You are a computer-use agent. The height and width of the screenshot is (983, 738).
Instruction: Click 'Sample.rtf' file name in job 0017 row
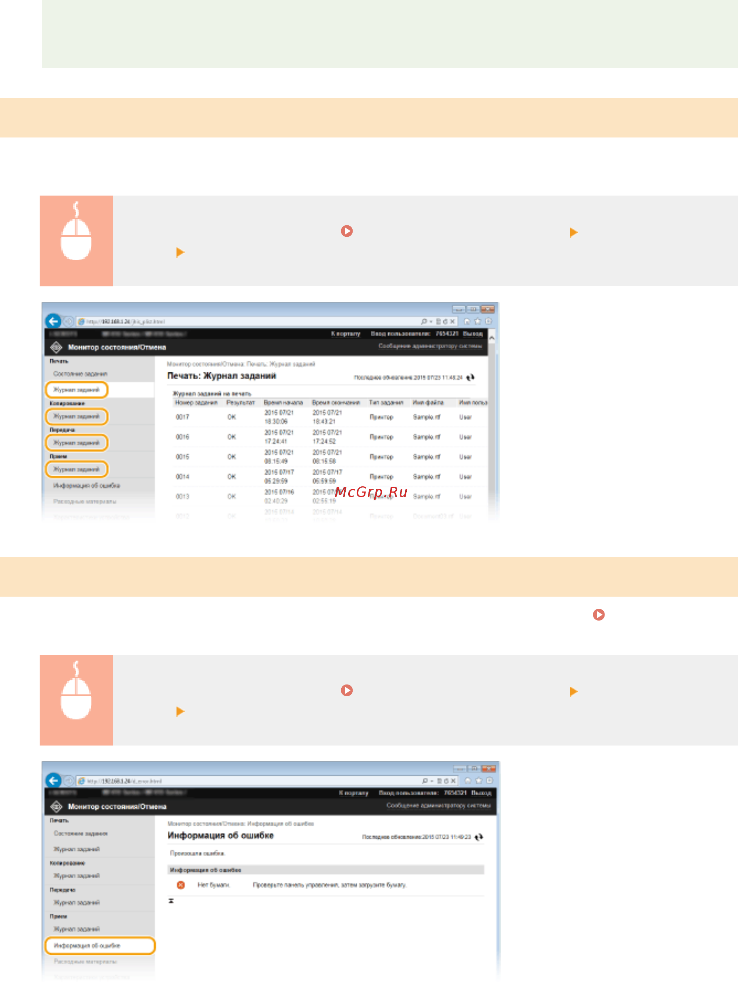(x=426, y=417)
